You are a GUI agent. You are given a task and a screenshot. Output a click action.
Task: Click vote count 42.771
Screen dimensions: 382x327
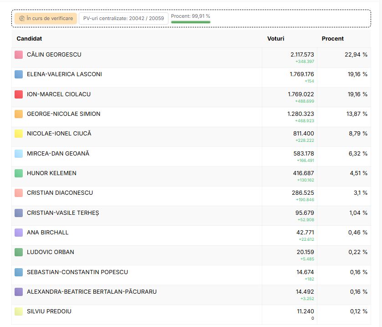click(x=305, y=233)
